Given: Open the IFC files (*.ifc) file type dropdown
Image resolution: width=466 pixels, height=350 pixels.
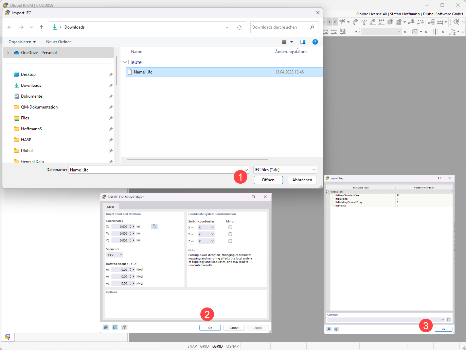Looking at the screenshot, I should pos(285,170).
